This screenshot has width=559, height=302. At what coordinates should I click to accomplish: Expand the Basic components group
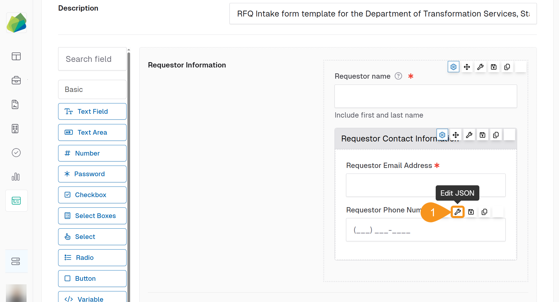point(92,90)
